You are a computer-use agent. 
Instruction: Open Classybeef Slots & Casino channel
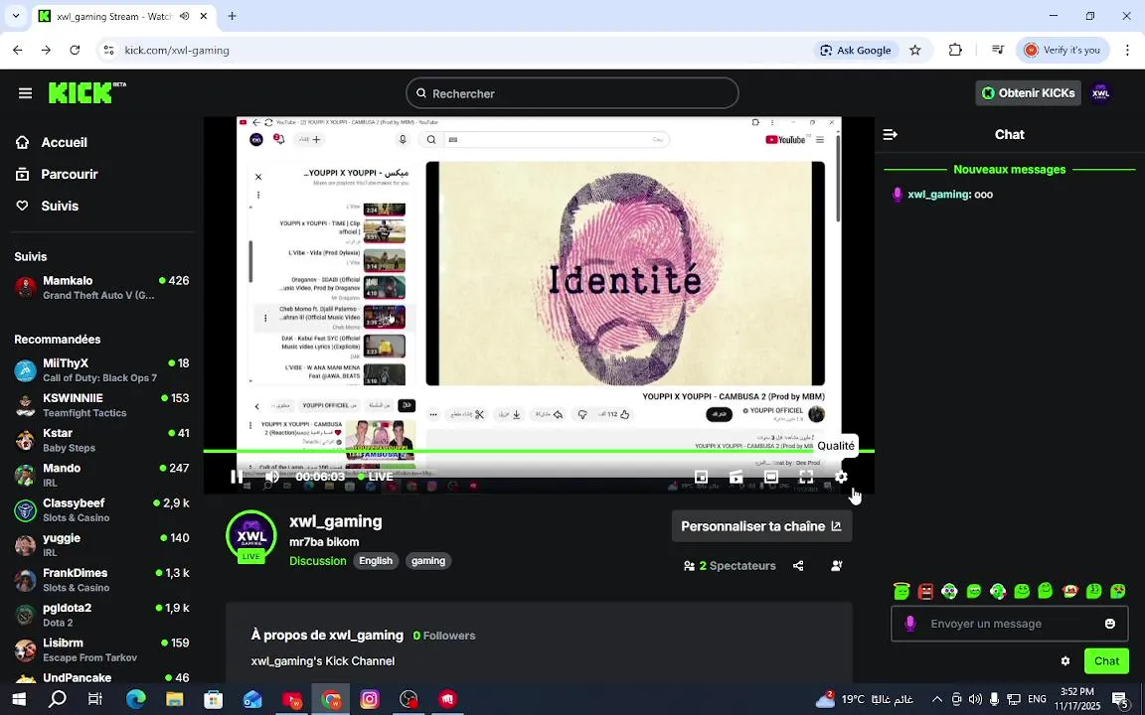pyautogui.click(x=101, y=510)
